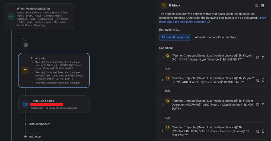Select At least one condition matches option
This screenshot has height=141, width=271.
[x=215, y=37]
